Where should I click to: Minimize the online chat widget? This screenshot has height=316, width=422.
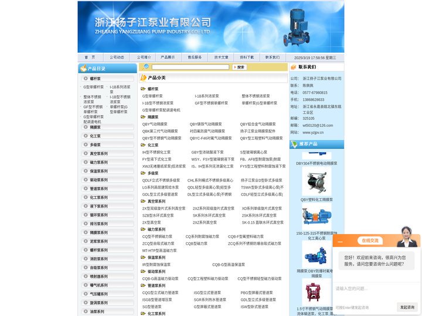(340, 242)
